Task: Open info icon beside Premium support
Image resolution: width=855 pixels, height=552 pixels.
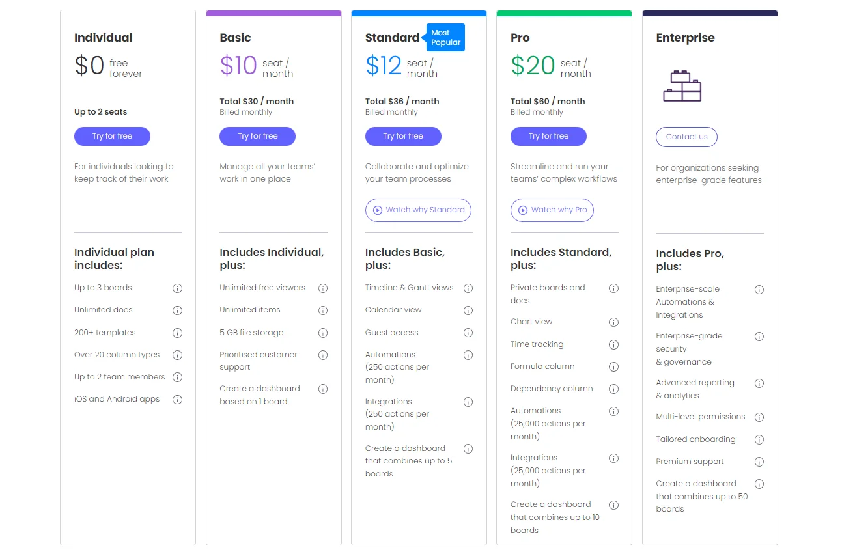Action: (759, 462)
